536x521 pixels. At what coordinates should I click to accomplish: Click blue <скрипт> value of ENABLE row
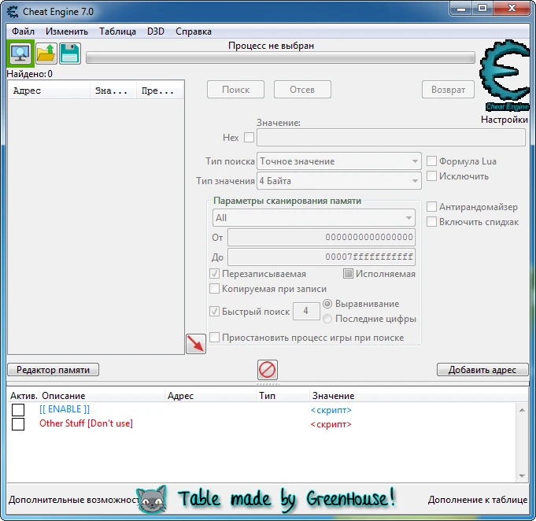coord(331,410)
